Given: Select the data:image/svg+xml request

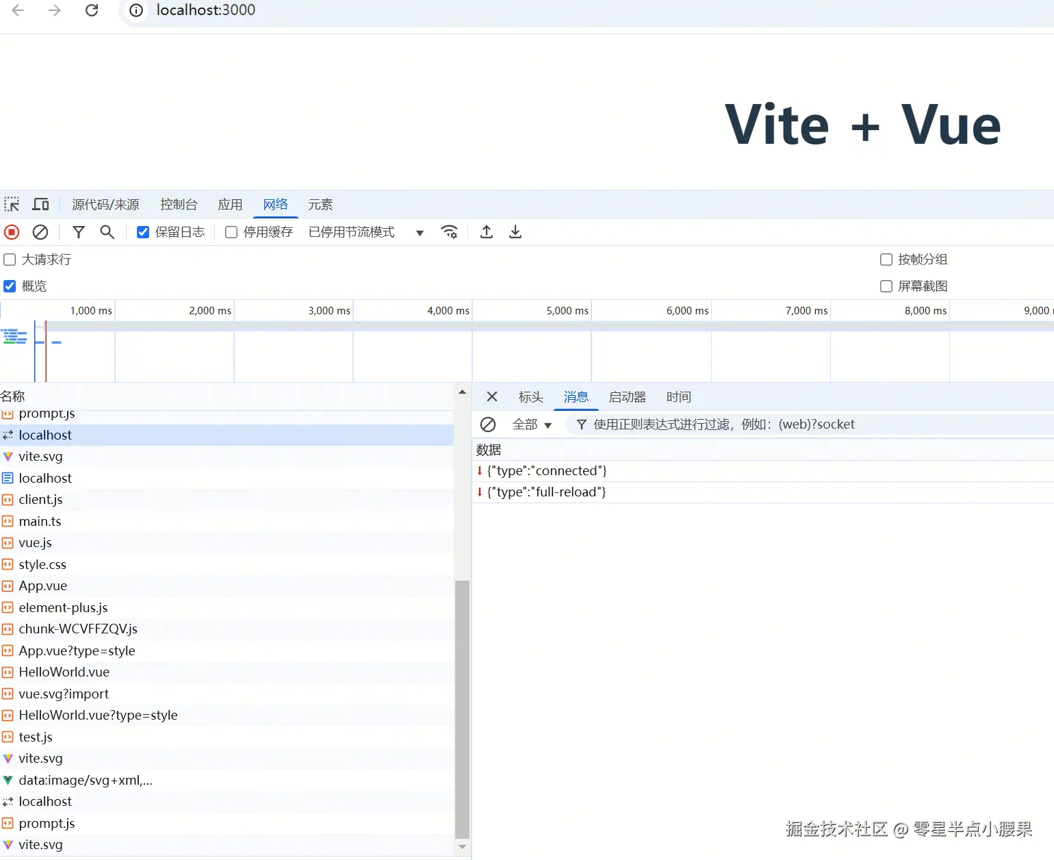Looking at the screenshot, I should (227, 781).
